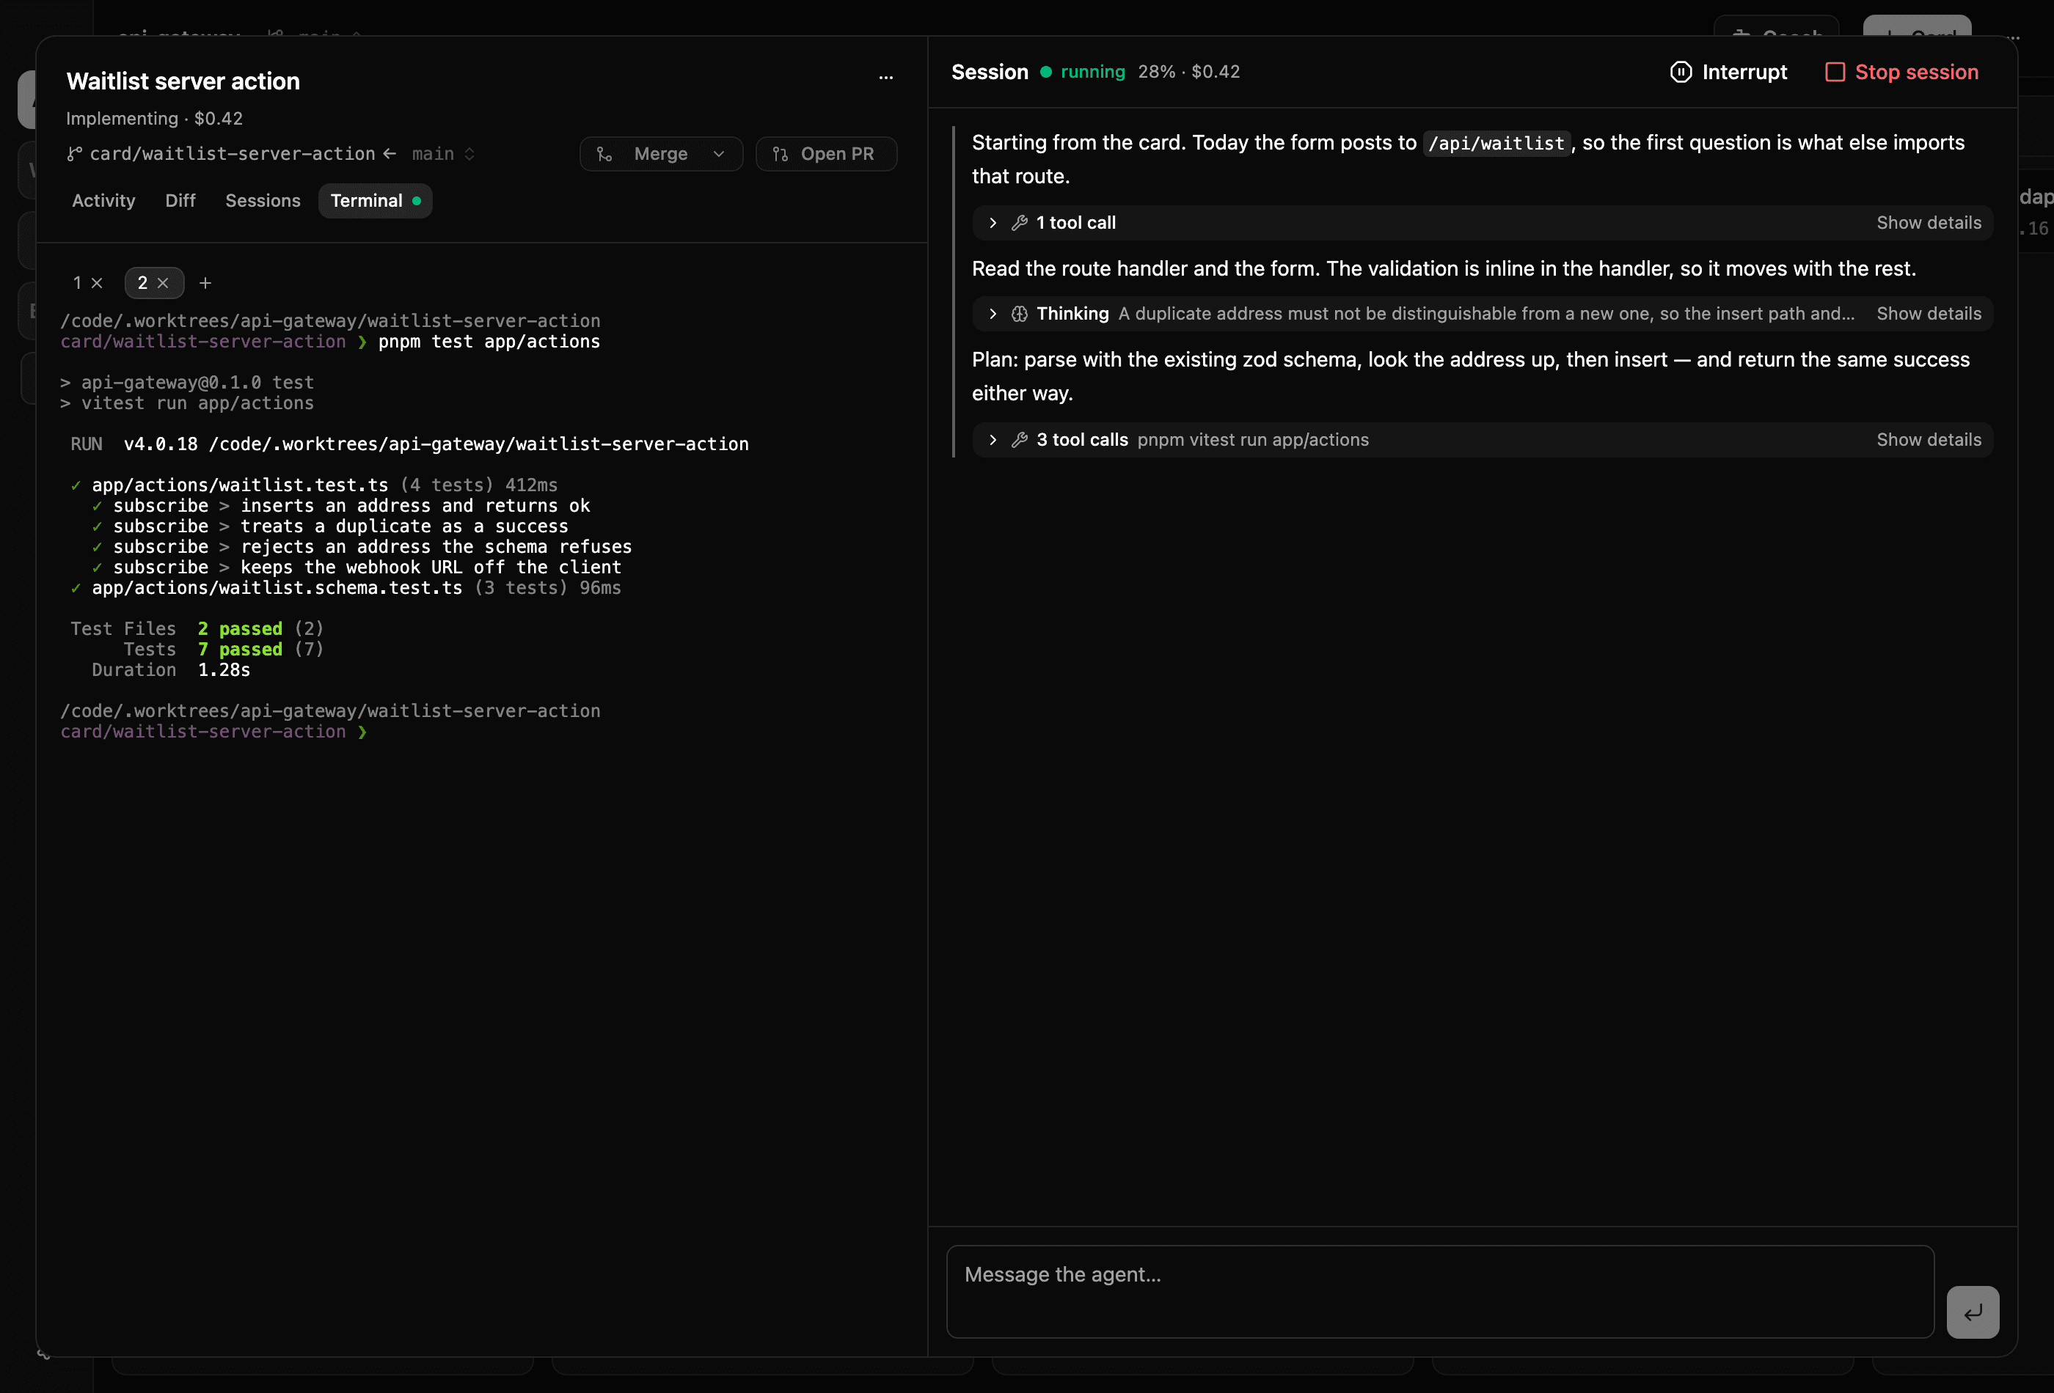
Task: Click the branch name card/waitlist-server-action in header
Action: (233, 154)
